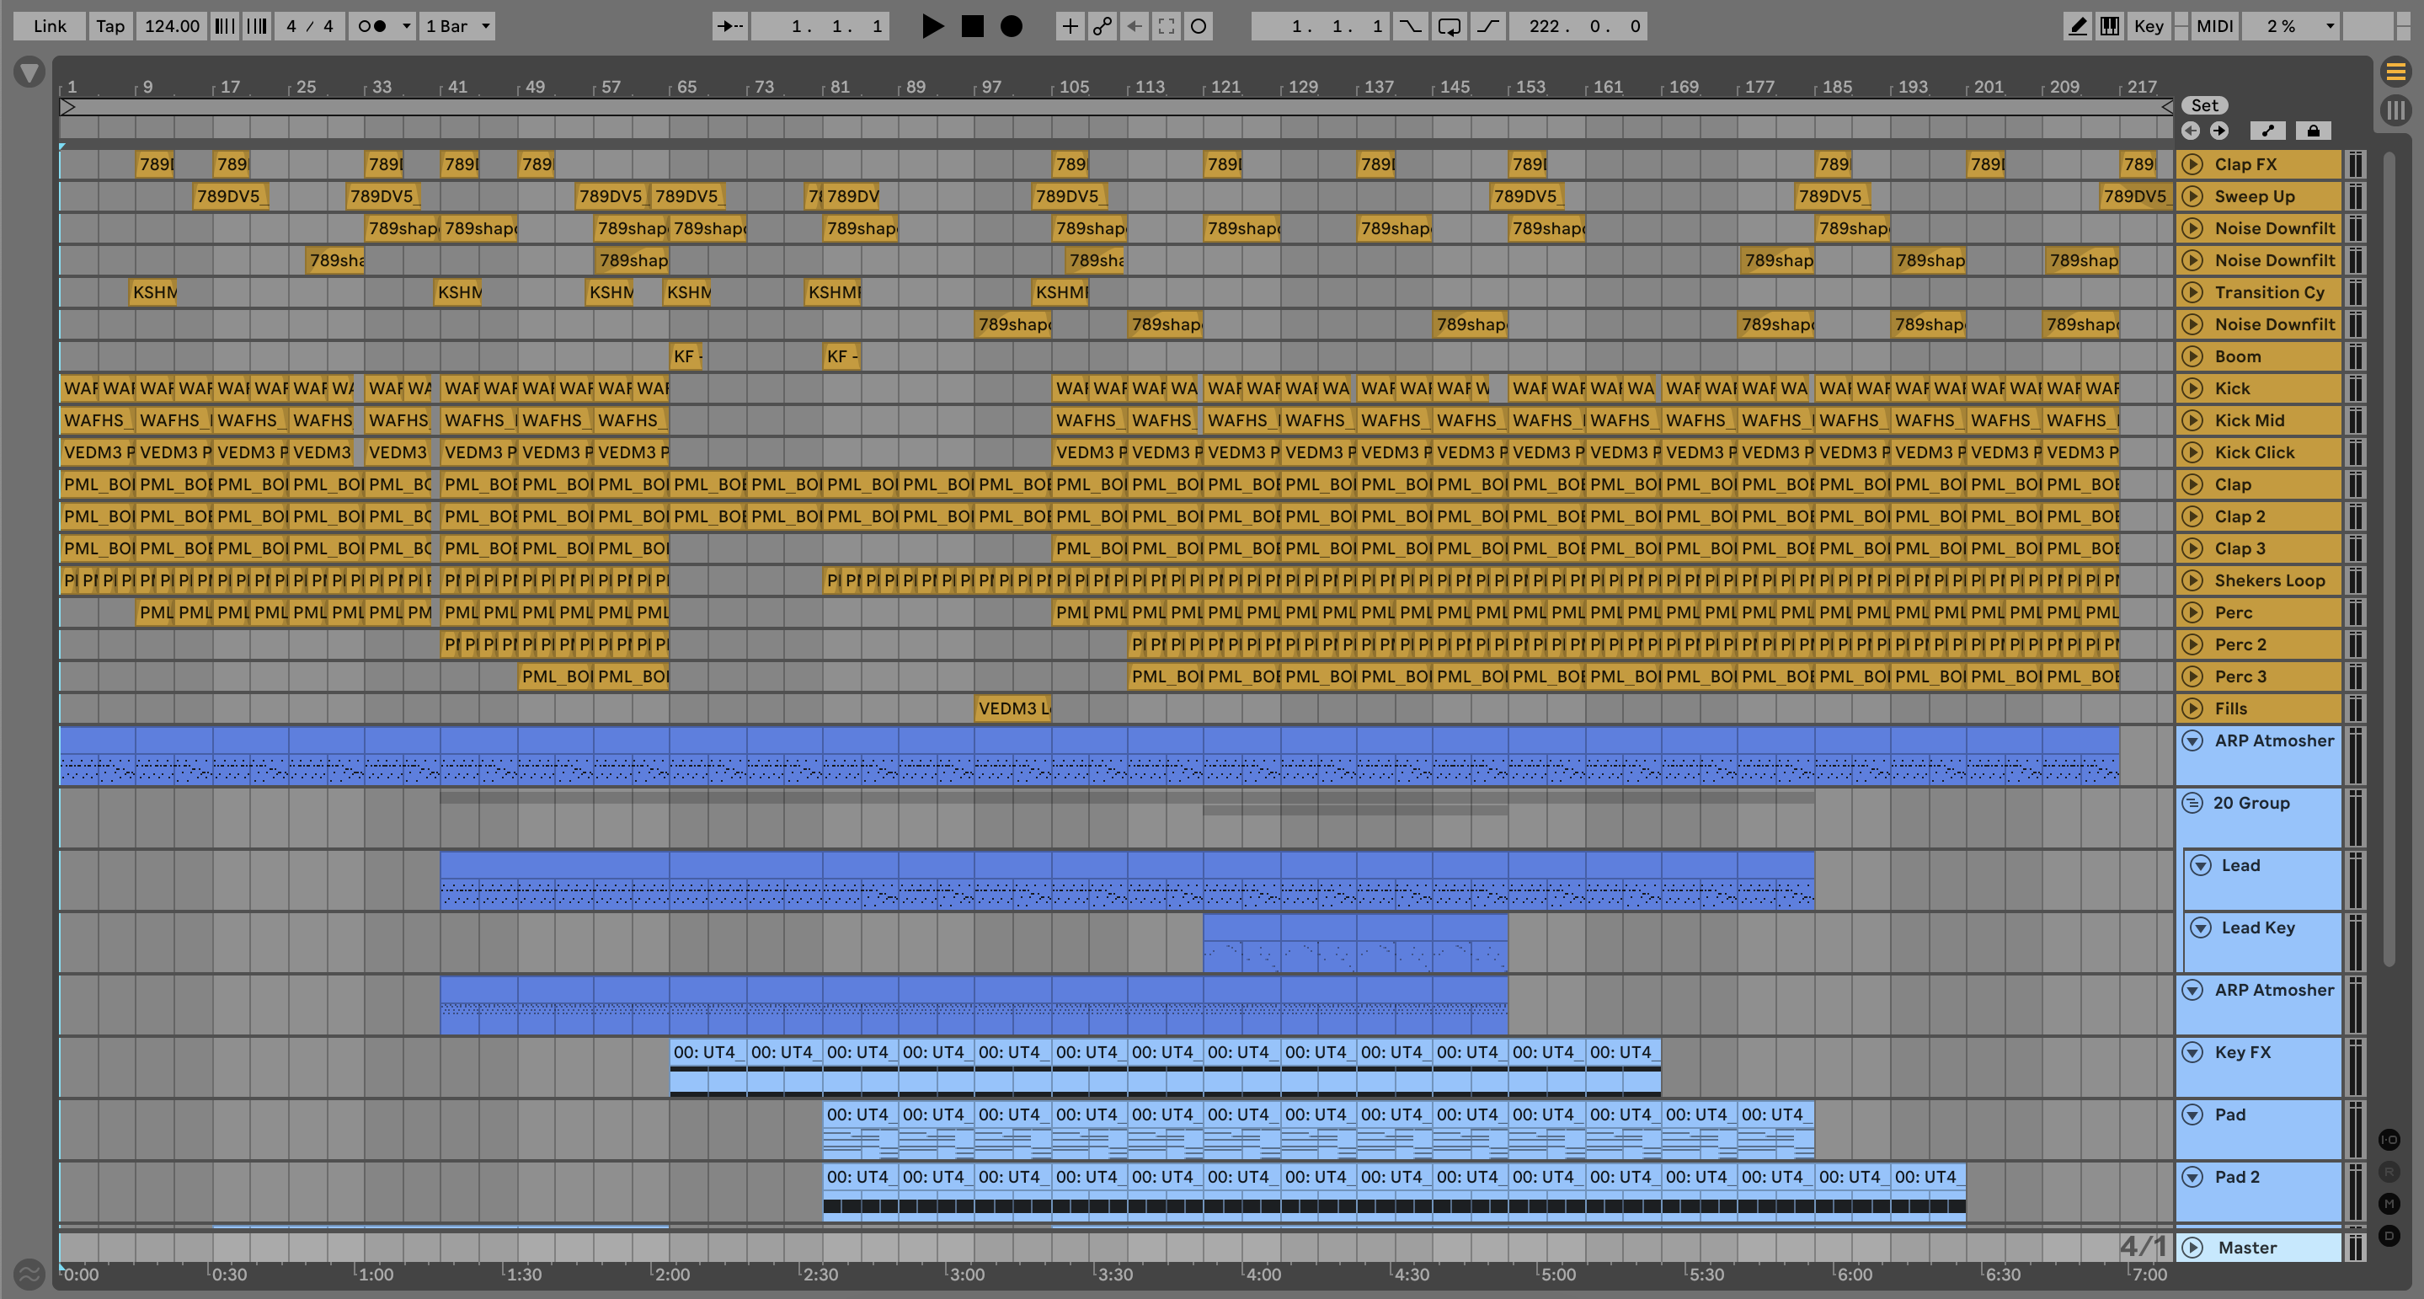Toggle the metronome button

pyautogui.click(x=372, y=26)
